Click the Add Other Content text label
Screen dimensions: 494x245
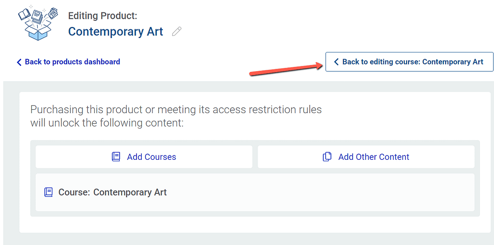(374, 156)
